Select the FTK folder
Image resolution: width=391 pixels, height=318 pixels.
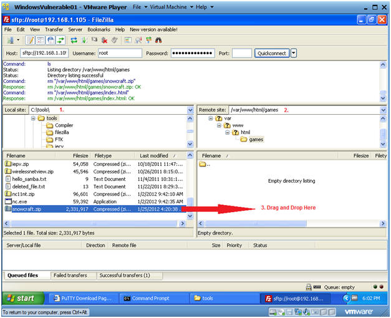pos(55,139)
